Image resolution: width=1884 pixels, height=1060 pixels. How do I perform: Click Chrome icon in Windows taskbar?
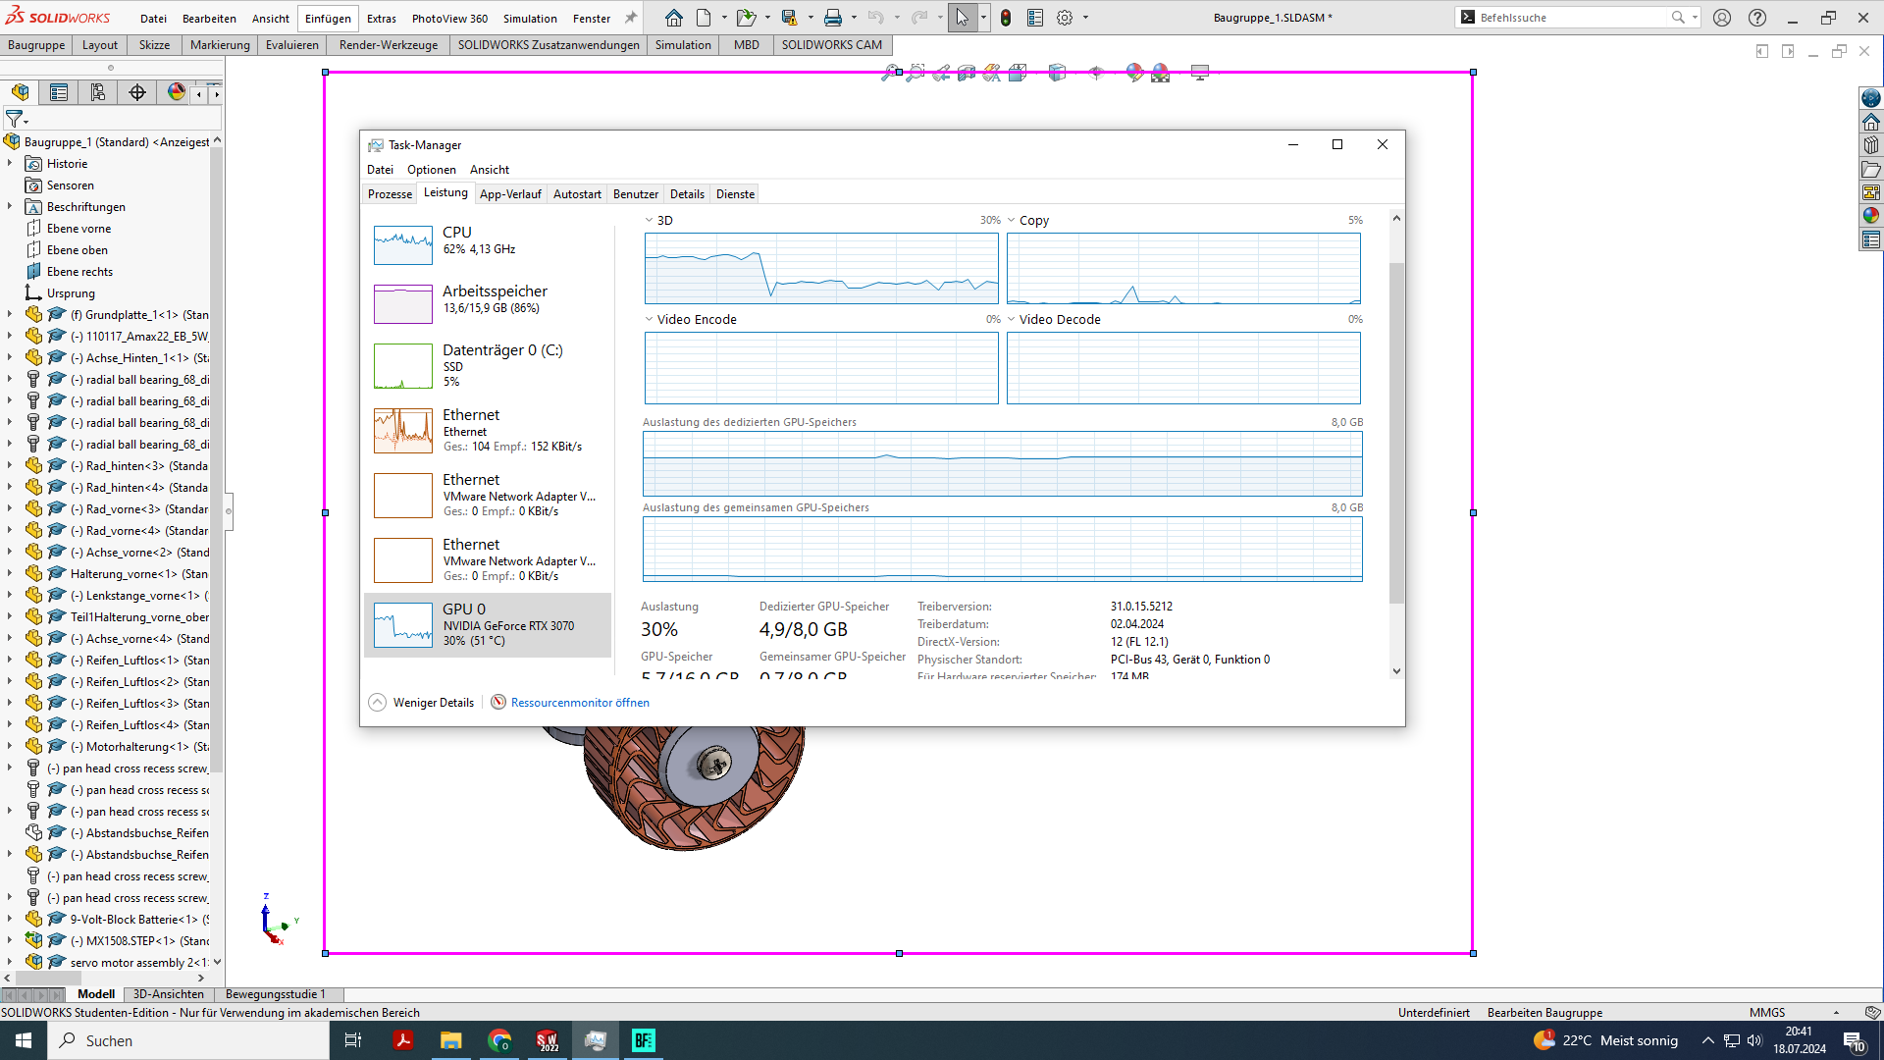pos(499,1040)
